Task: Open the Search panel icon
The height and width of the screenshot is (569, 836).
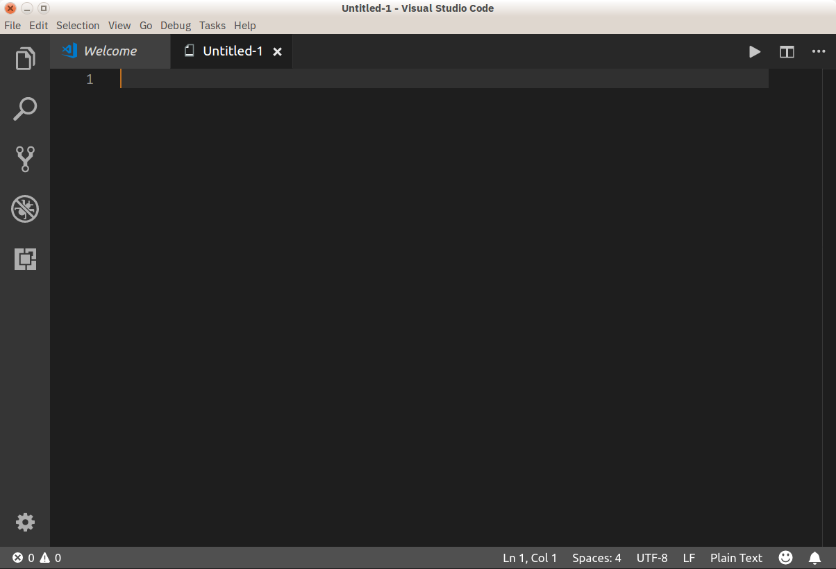Action: (x=25, y=109)
